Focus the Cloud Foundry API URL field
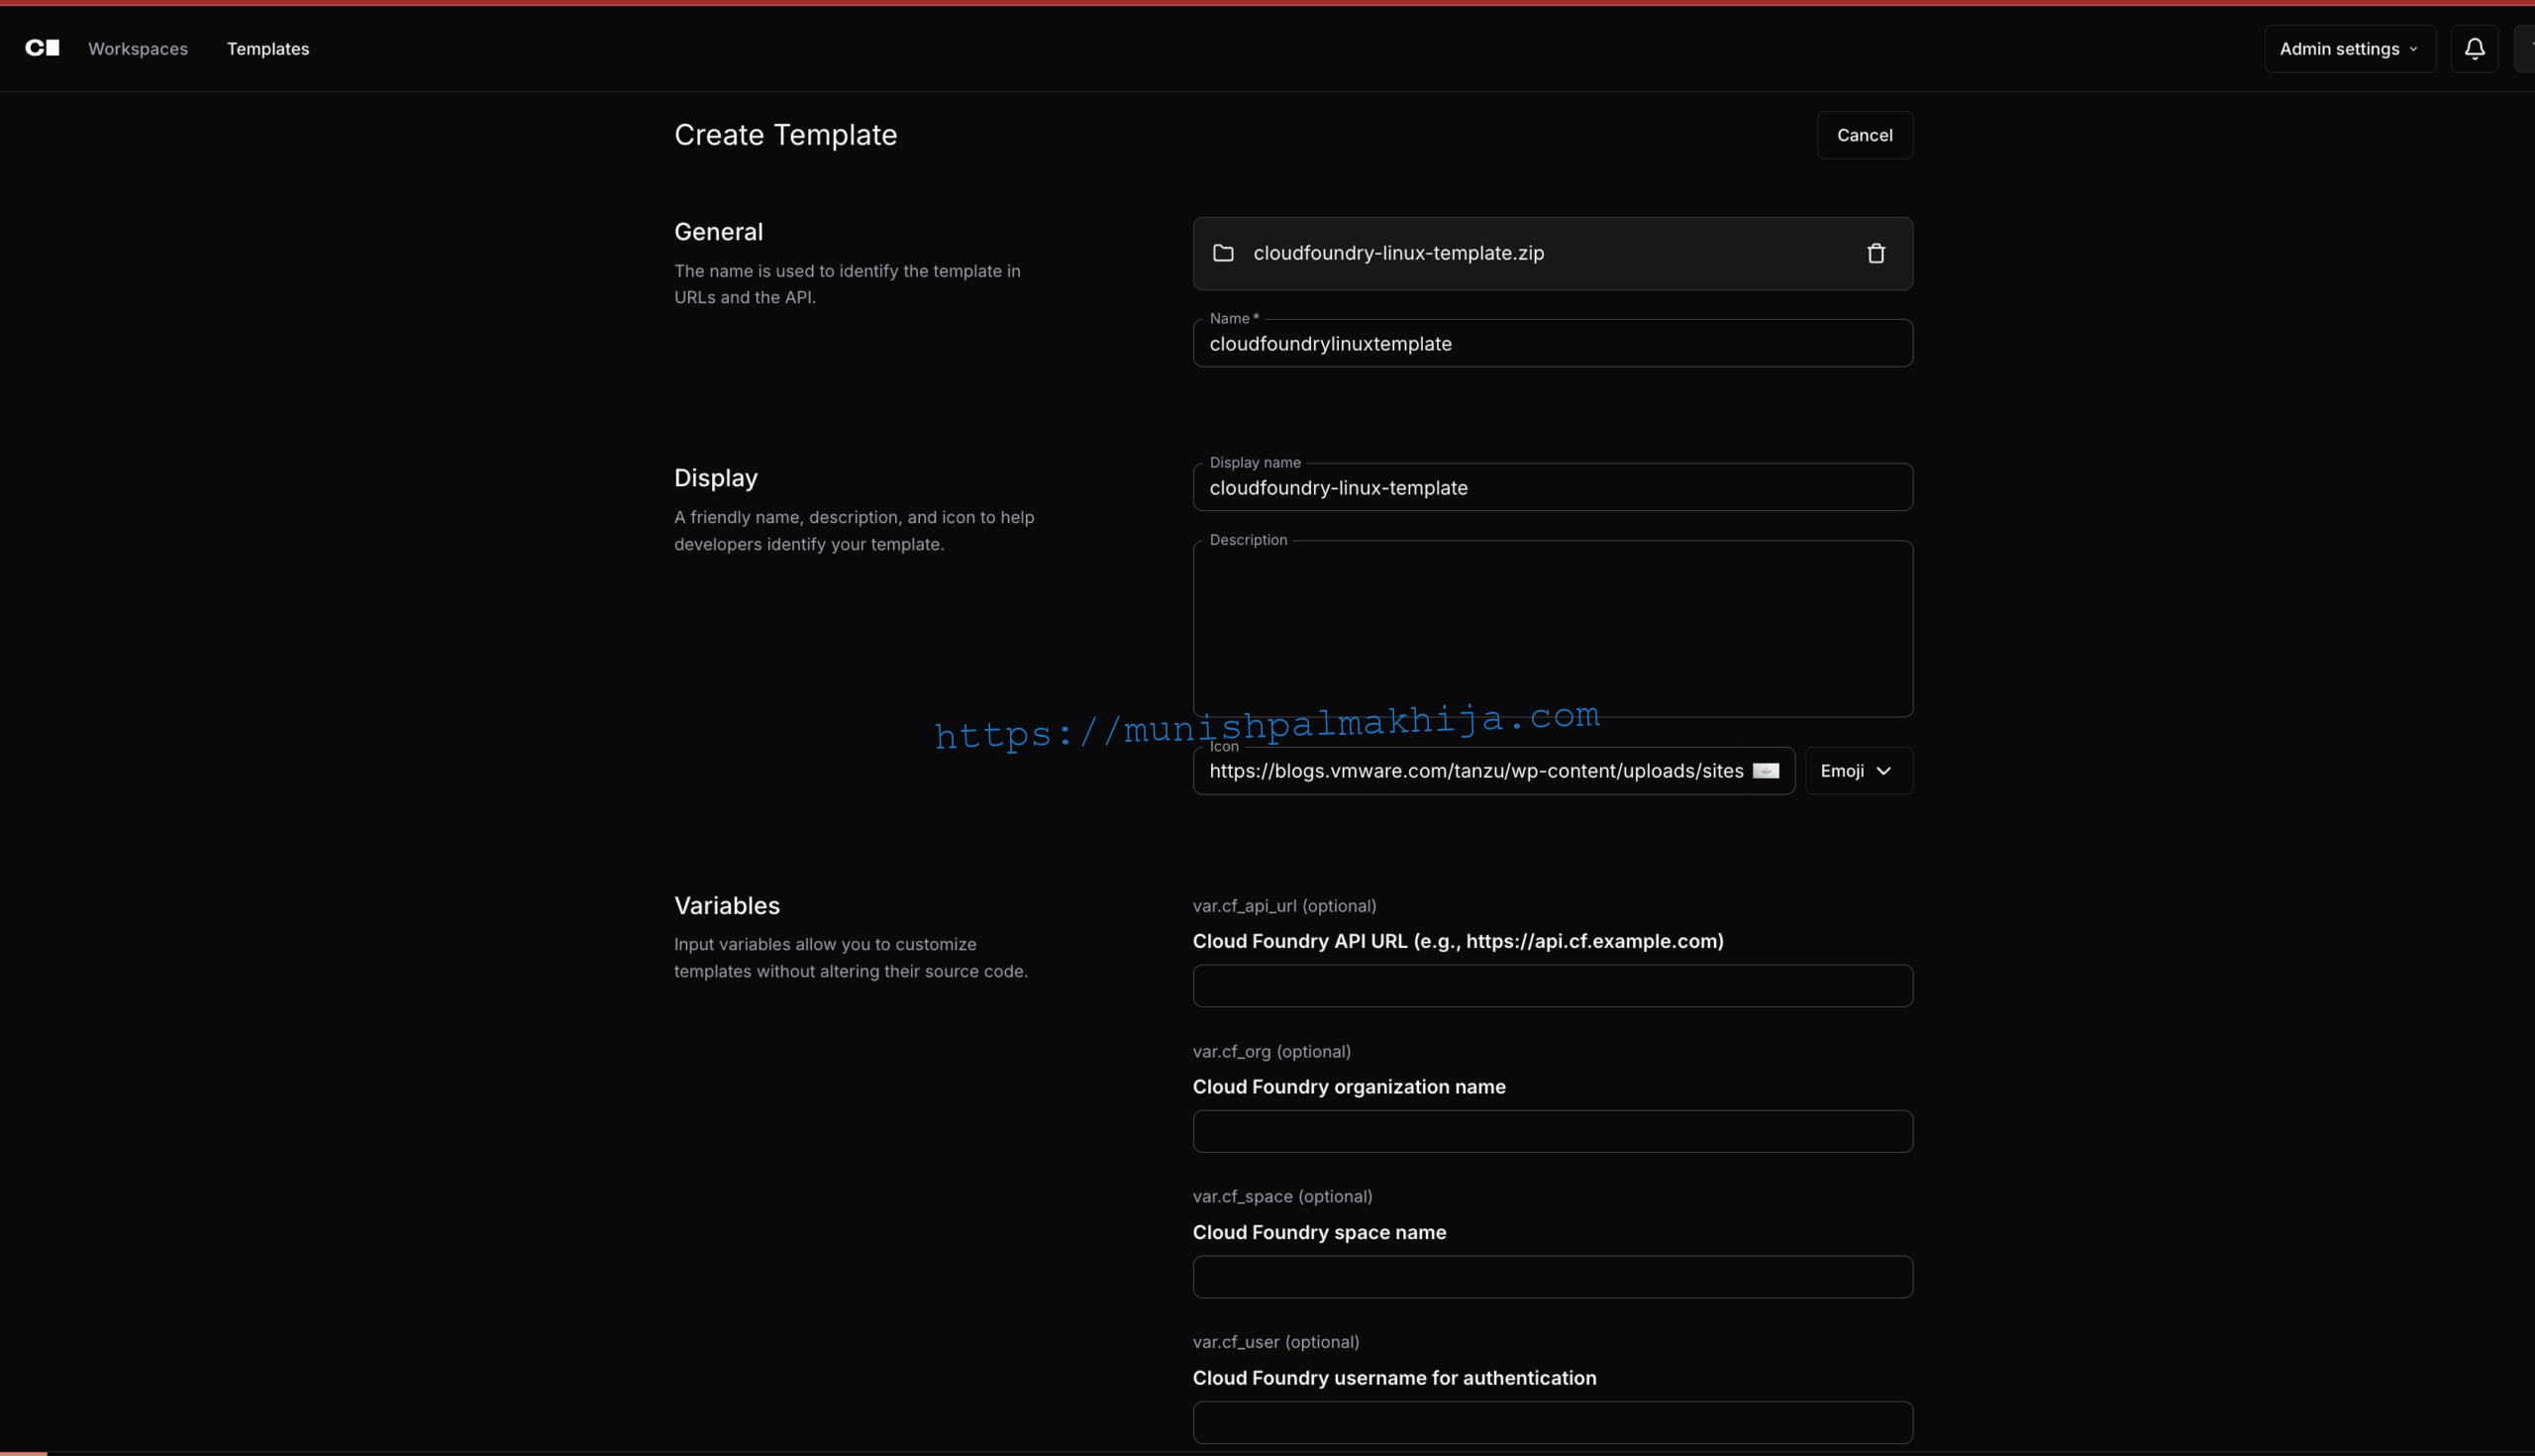The image size is (2535, 1456). tap(1552, 986)
